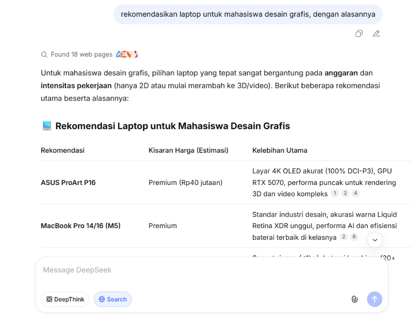Open the found web pages source icons
This screenshot has height=316, width=412.
[127, 54]
